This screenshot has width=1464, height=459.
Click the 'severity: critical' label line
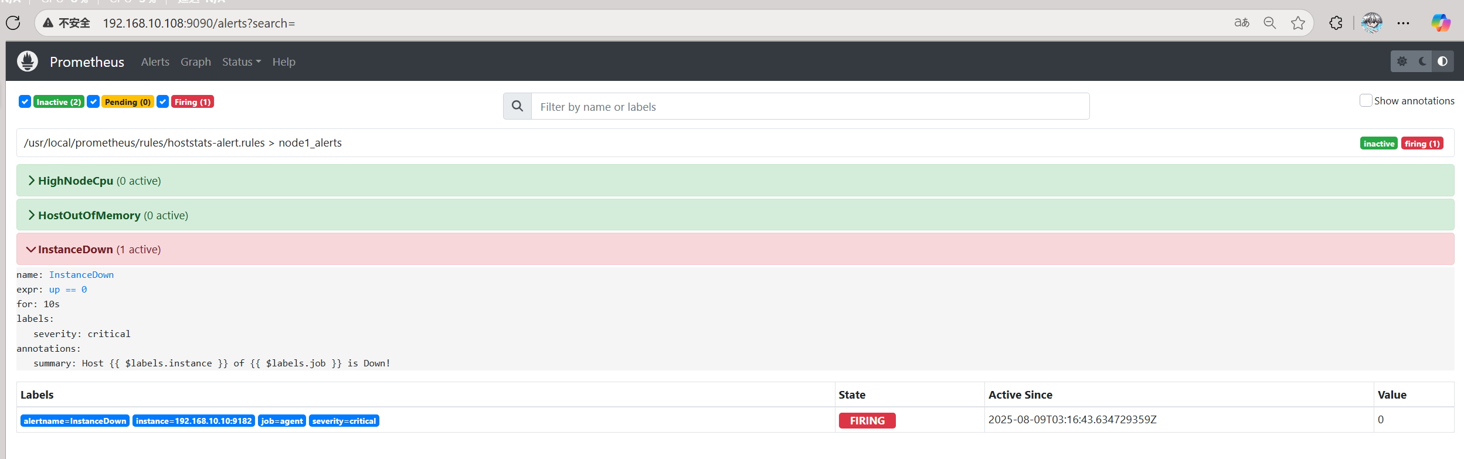coord(82,334)
